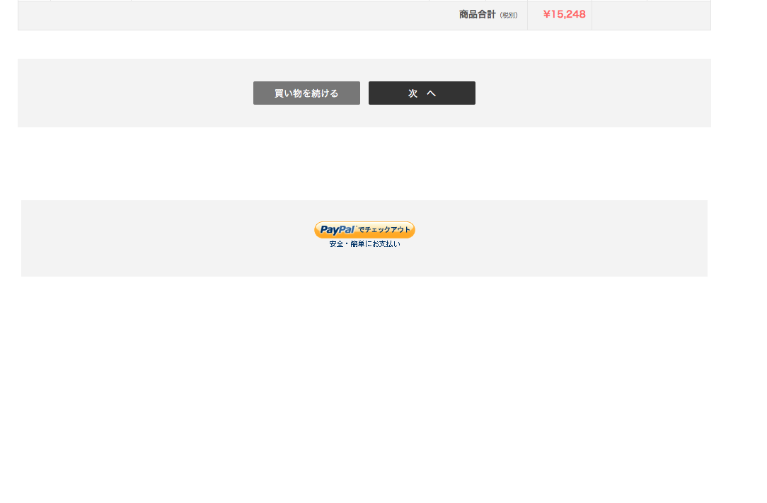Click the blank white space below the PayPal panel
This screenshot has width=767, height=503.
click(364, 389)
